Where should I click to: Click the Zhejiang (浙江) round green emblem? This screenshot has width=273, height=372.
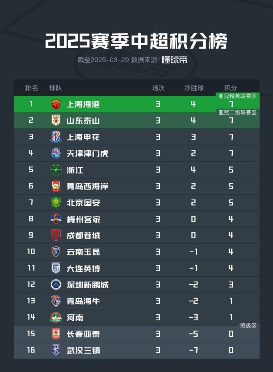tap(56, 169)
